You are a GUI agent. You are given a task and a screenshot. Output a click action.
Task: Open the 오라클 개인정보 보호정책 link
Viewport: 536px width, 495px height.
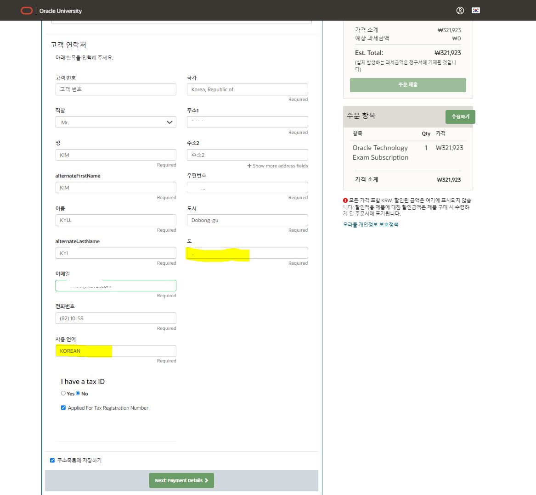(371, 225)
